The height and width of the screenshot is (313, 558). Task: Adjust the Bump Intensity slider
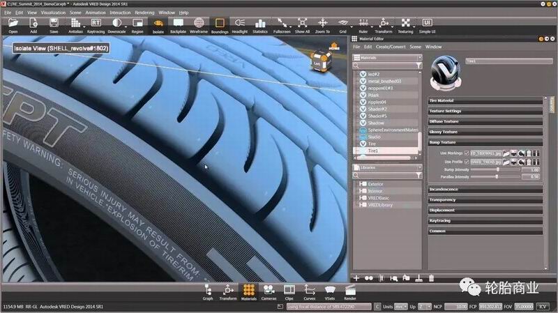497,169
